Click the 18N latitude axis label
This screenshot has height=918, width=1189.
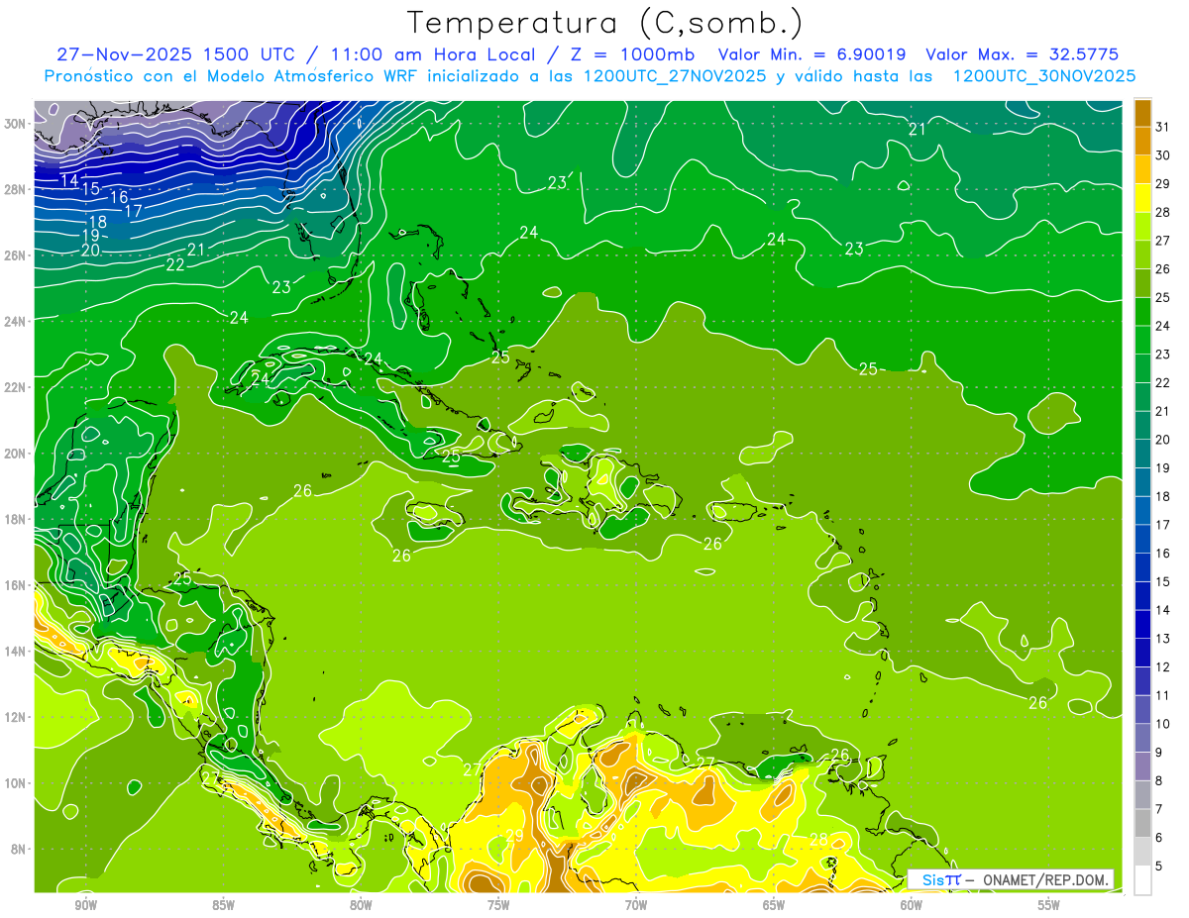(15, 519)
